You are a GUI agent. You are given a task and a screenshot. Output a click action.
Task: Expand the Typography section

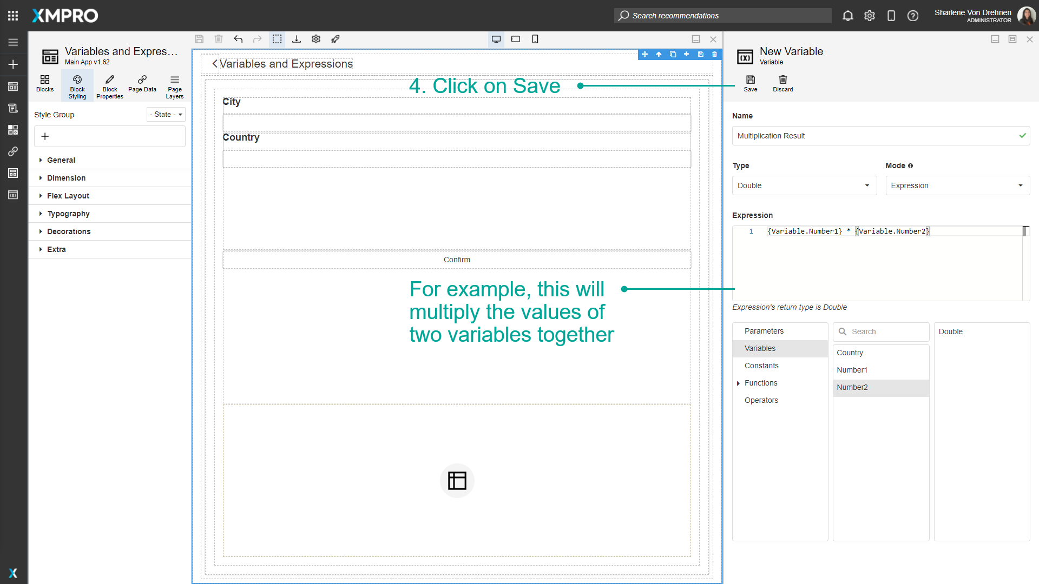[x=69, y=213]
